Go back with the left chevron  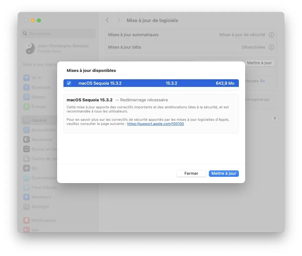pos(107,20)
